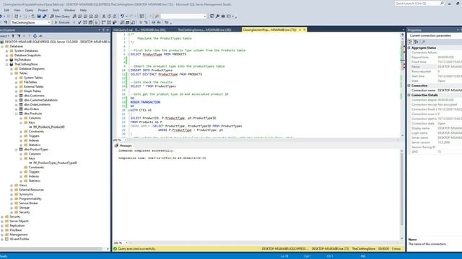Click the TheClothingStore database icon in tree
This screenshot has width=462, height=259.
coord(12,64)
